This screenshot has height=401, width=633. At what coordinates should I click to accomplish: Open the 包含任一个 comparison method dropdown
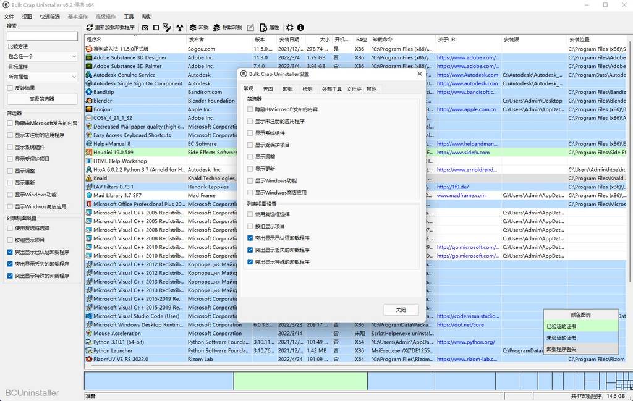click(x=41, y=56)
